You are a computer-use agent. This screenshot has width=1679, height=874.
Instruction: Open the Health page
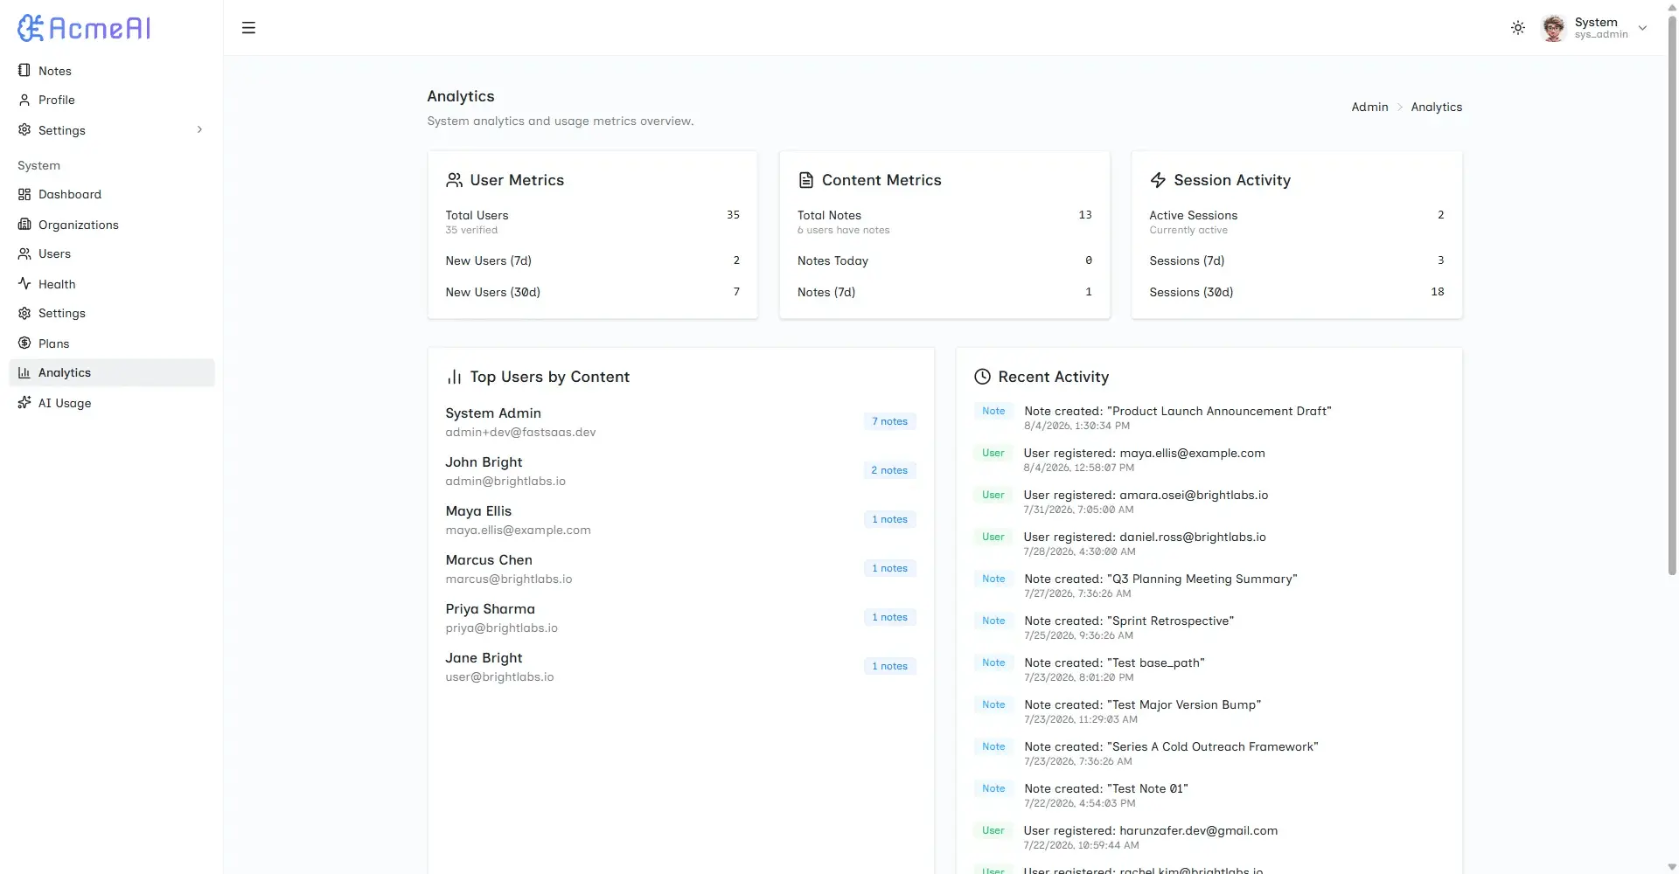tap(111, 284)
